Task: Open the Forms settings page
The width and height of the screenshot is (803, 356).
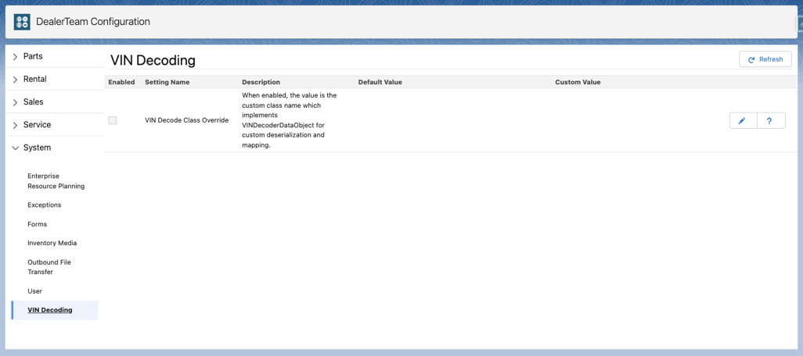Action: (37, 224)
